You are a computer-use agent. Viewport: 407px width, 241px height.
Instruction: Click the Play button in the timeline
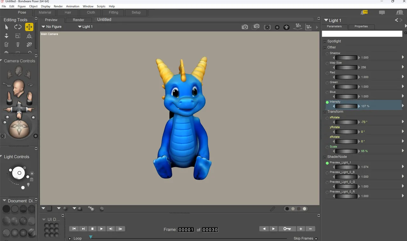pos(101,229)
